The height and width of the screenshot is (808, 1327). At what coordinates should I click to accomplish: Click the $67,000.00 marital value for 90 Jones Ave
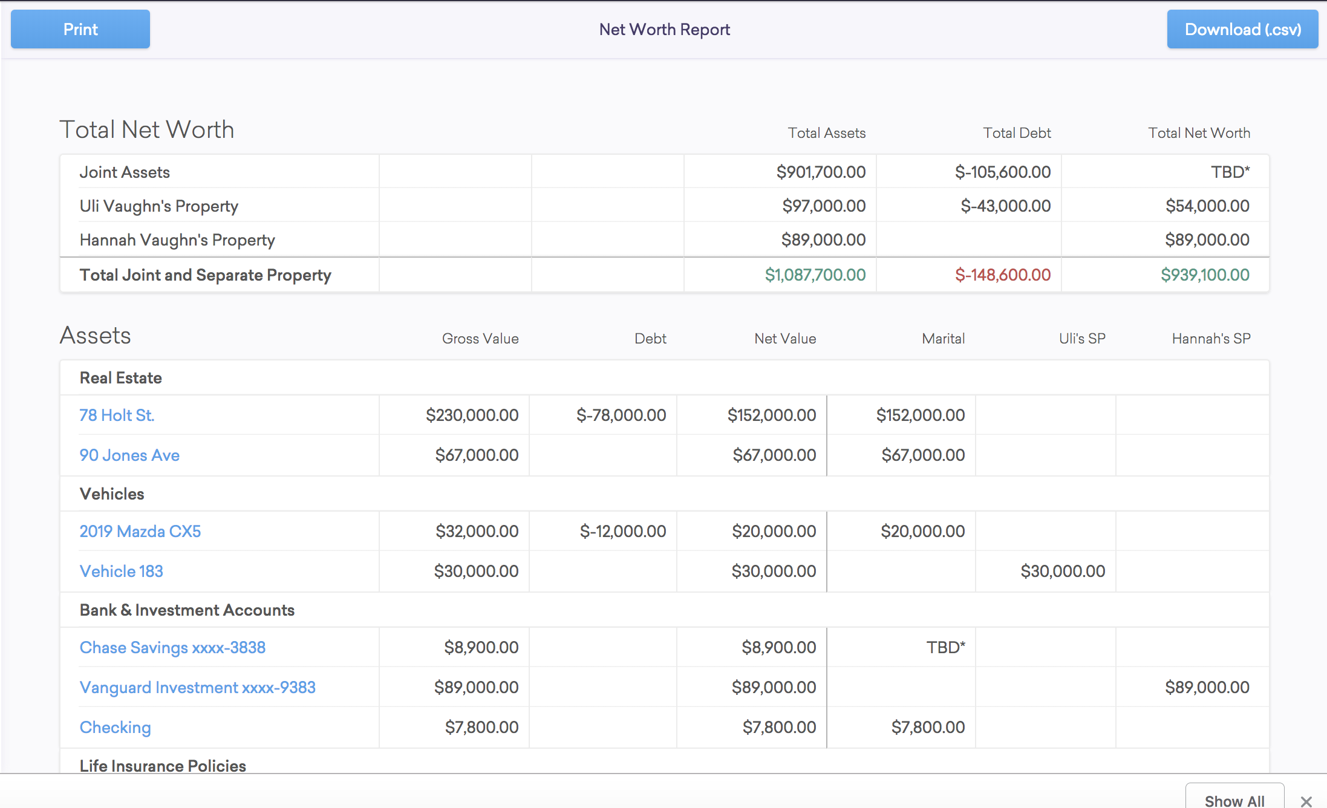pos(923,455)
